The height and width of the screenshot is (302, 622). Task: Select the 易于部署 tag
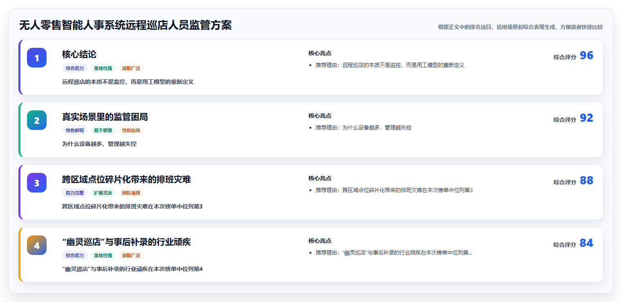click(103, 130)
